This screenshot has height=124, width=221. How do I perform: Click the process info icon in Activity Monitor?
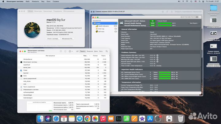[65, 51]
